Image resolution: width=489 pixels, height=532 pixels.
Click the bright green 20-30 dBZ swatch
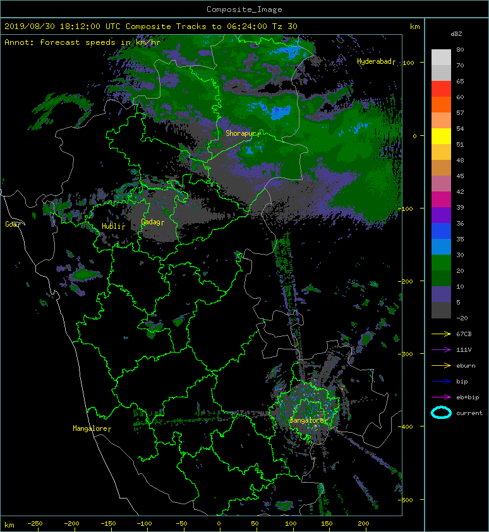click(x=441, y=263)
